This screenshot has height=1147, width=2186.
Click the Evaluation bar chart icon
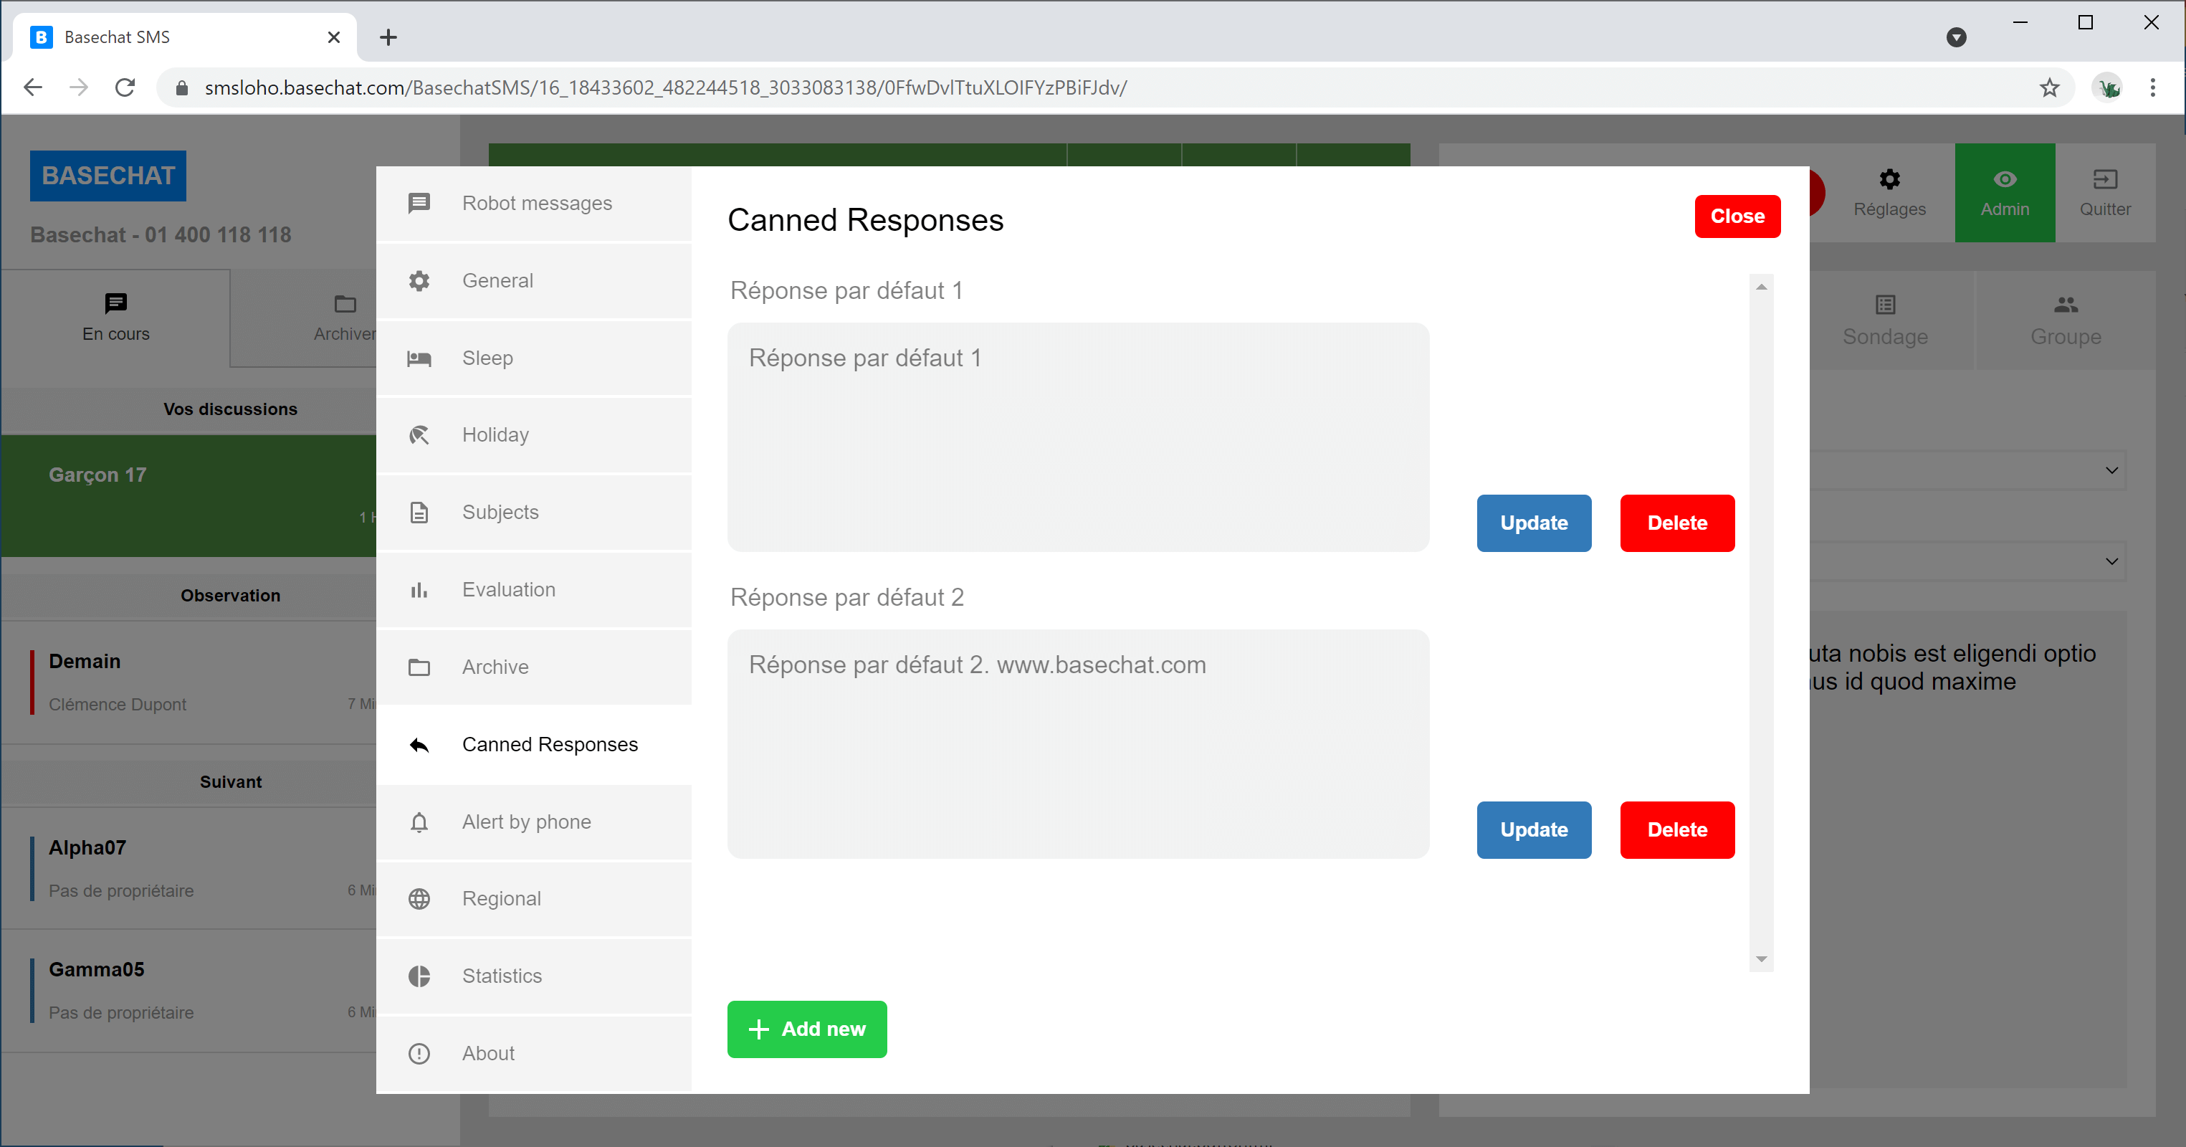tap(419, 590)
